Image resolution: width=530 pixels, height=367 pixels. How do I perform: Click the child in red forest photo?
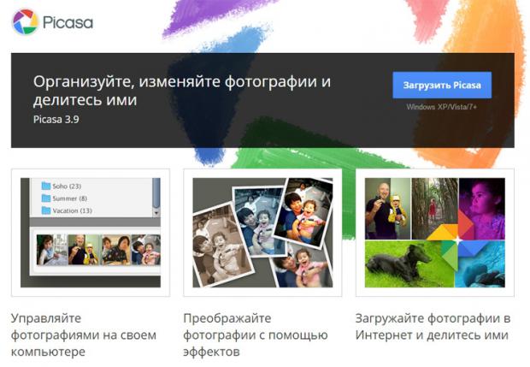click(x=434, y=209)
